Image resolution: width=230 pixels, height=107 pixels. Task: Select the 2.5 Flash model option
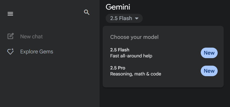click(x=163, y=53)
